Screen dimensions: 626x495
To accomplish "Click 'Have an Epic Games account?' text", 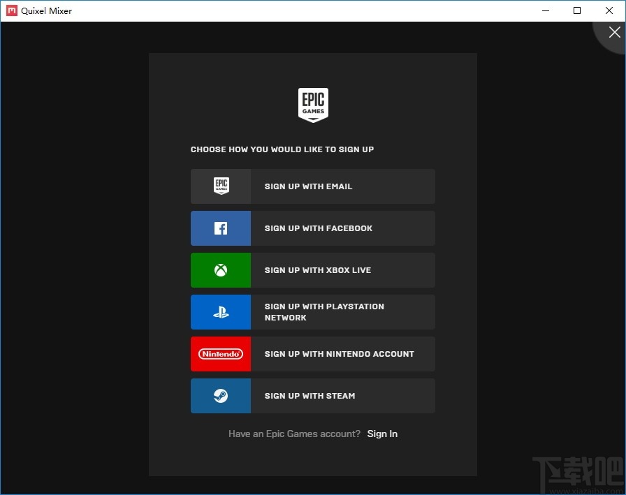I will (294, 434).
